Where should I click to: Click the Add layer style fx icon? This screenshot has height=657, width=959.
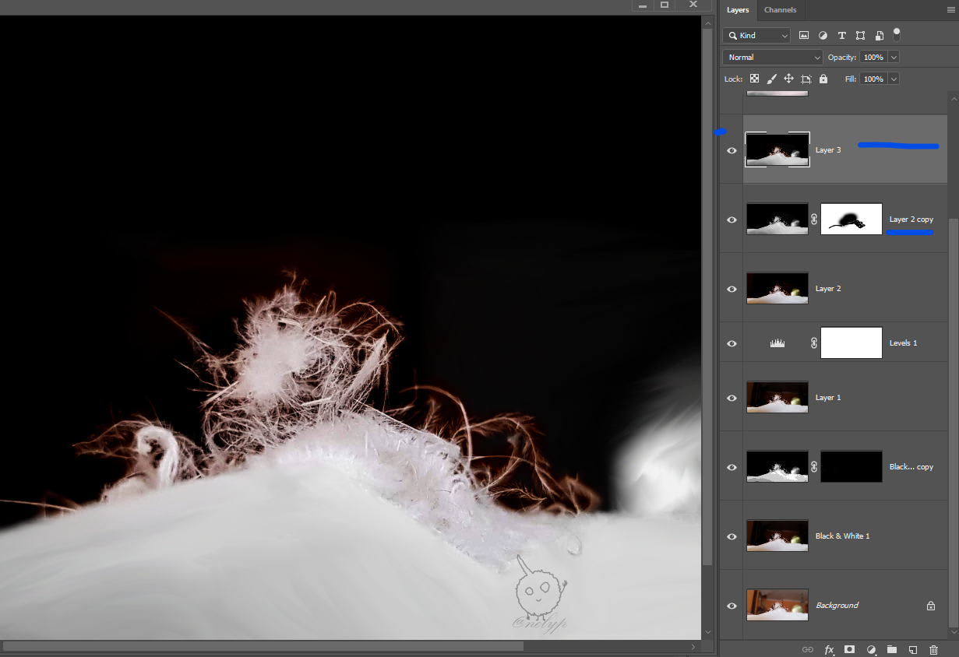tap(829, 649)
